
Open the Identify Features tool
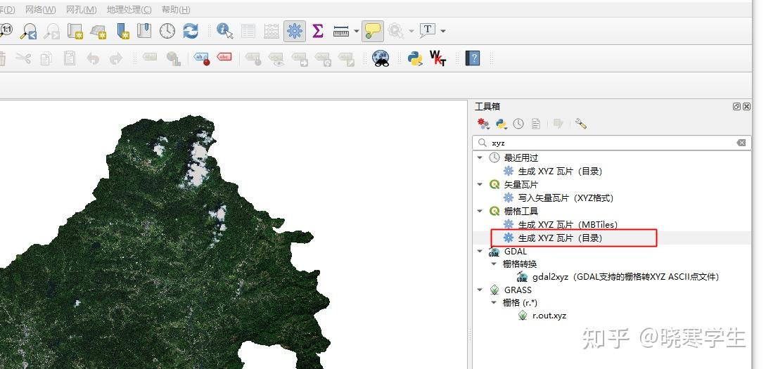225,31
